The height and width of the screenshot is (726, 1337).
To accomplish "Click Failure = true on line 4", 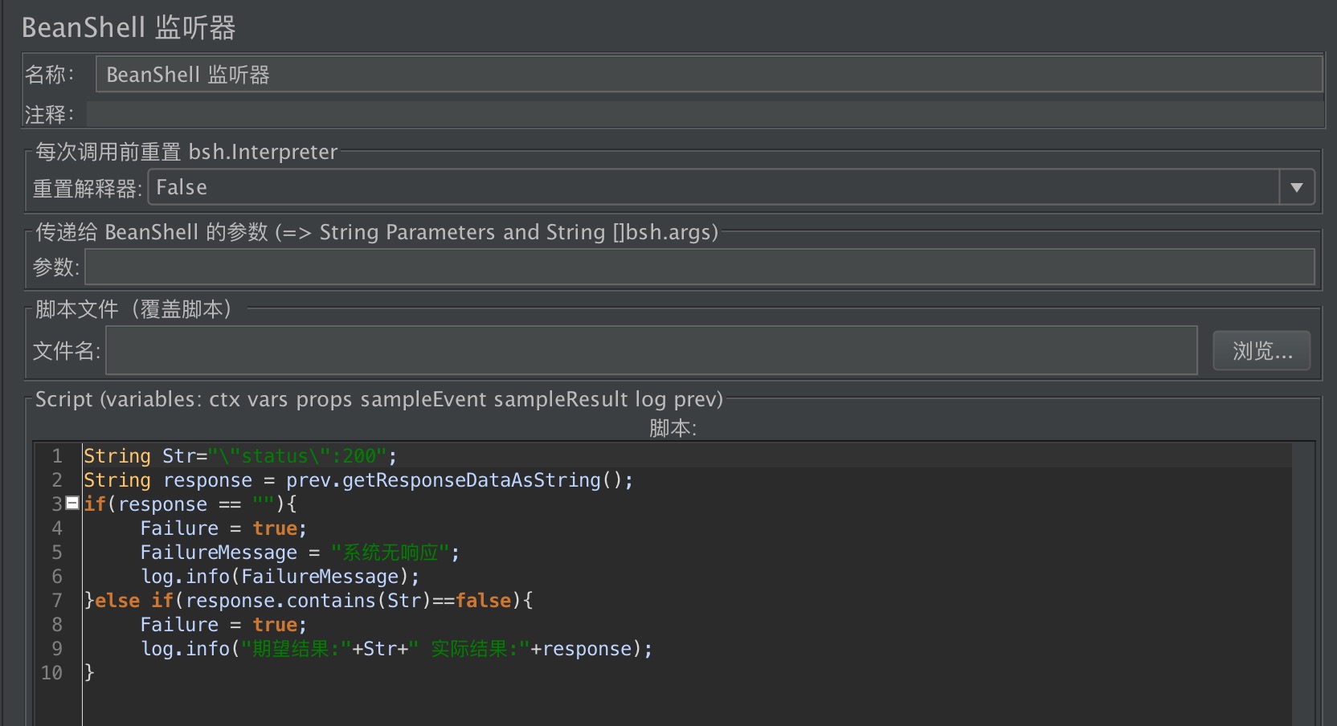I will (x=223, y=528).
